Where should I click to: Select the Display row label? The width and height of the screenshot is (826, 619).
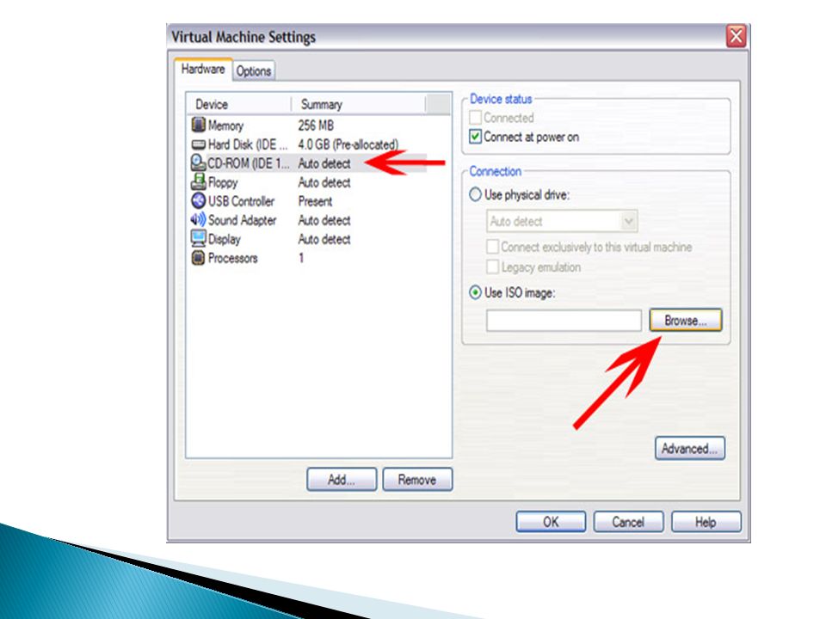coord(225,240)
